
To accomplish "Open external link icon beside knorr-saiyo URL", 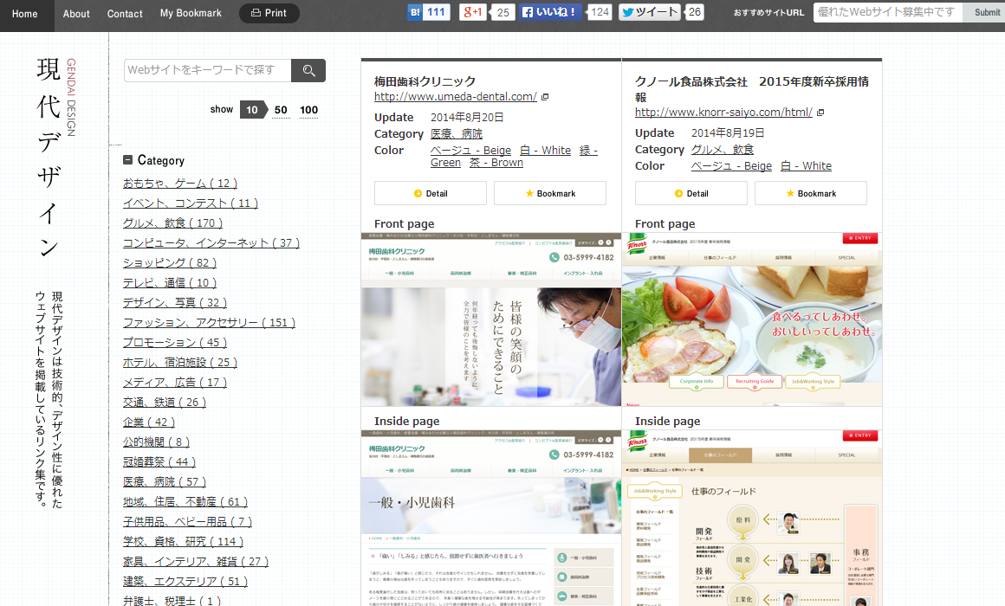I will coord(820,112).
